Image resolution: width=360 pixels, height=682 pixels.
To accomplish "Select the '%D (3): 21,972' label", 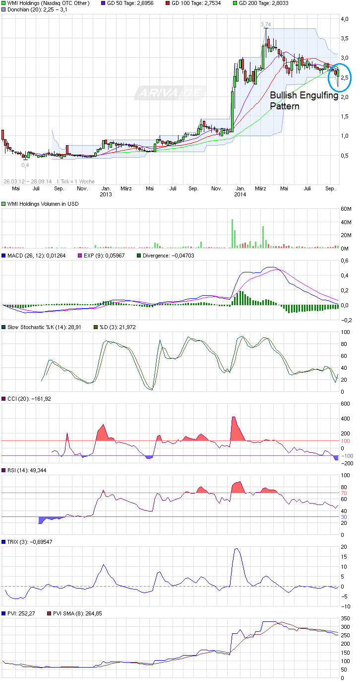I will [118, 327].
